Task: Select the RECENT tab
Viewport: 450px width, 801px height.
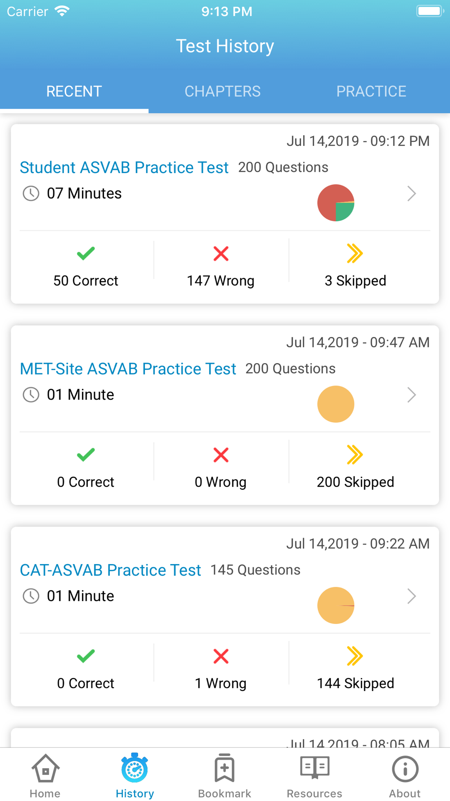Action: click(74, 91)
